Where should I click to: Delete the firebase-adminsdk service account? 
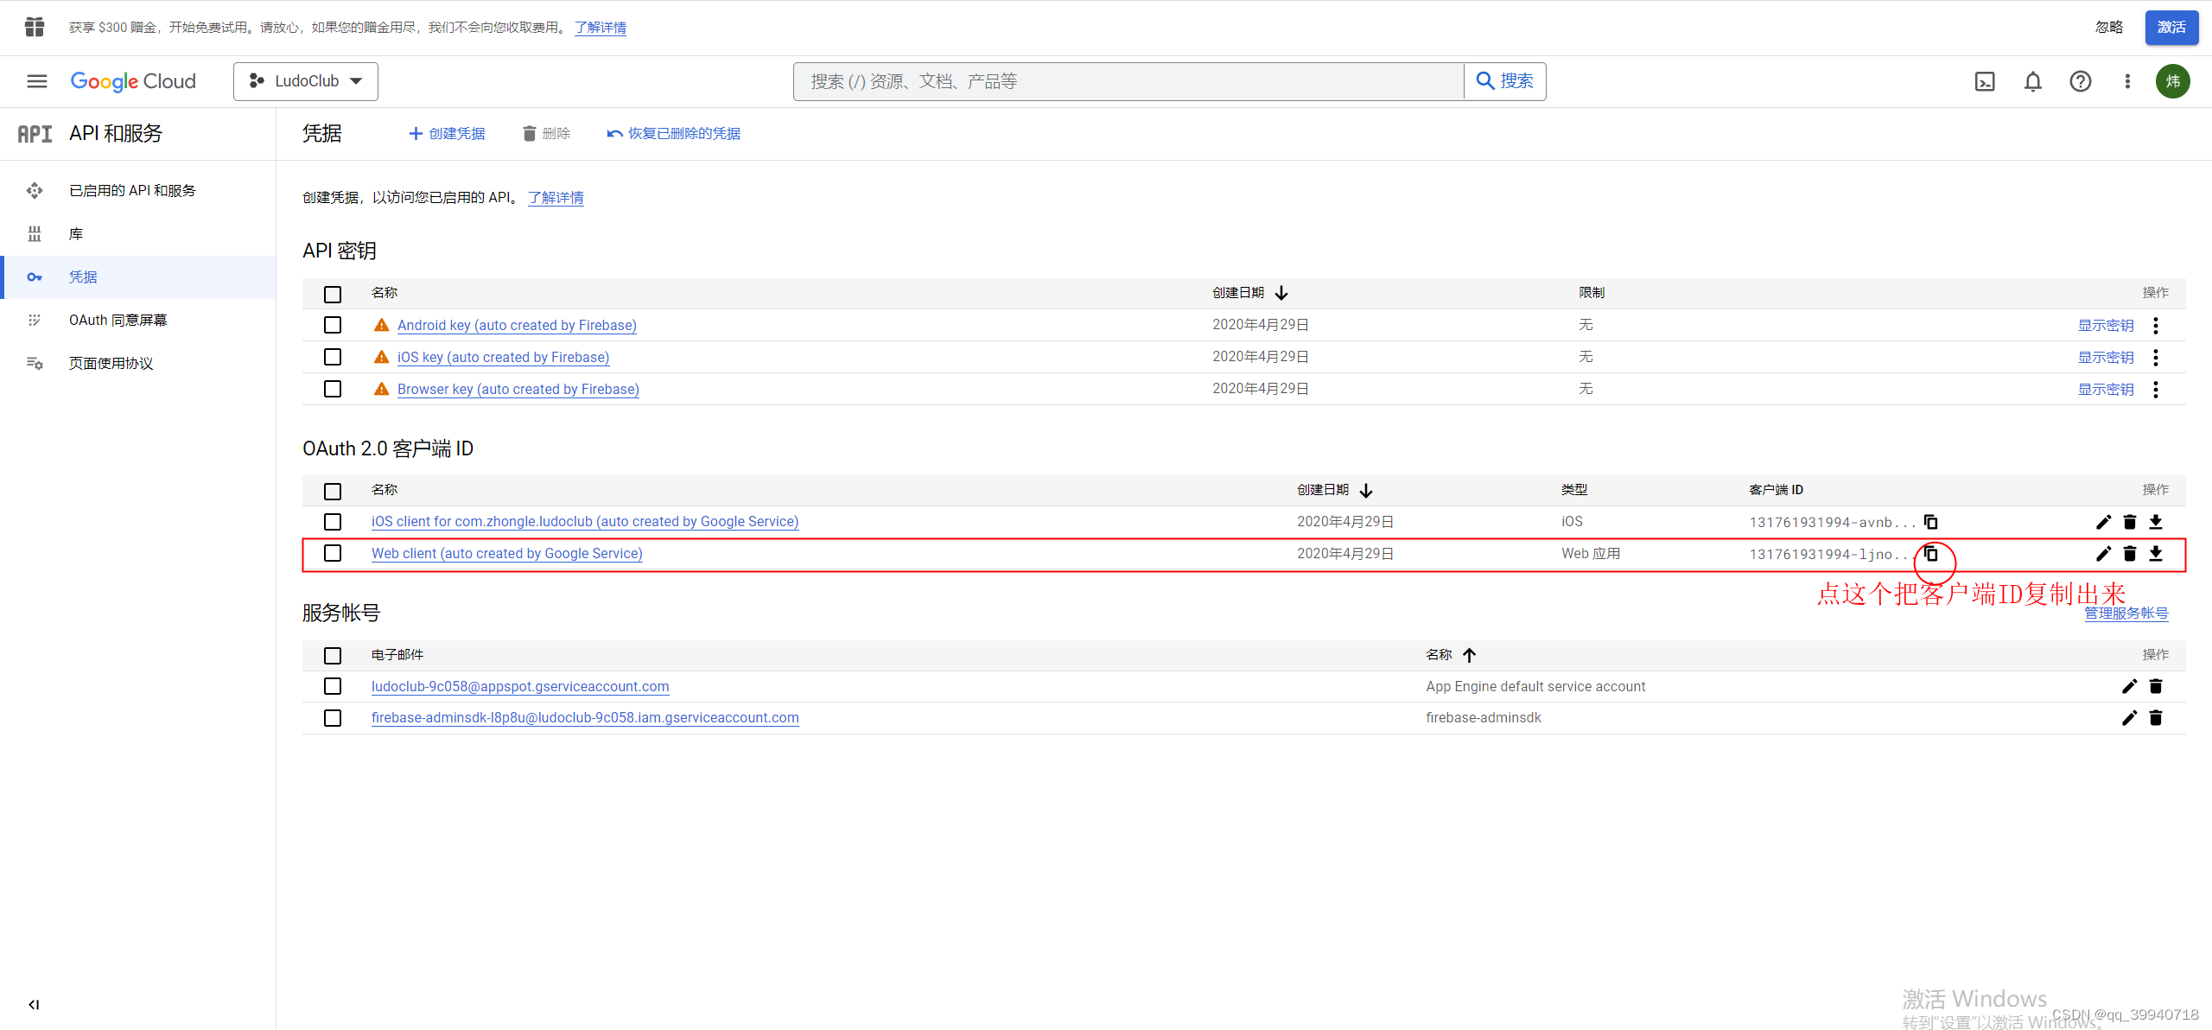pyautogui.click(x=2156, y=718)
